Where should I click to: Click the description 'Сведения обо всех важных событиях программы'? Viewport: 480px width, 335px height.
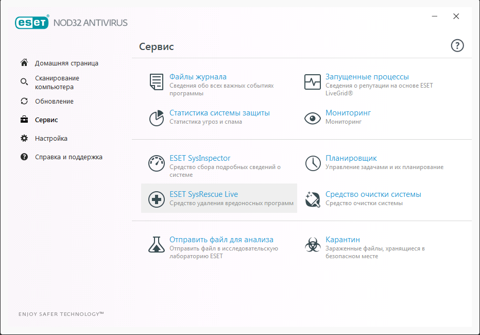click(x=221, y=89)
